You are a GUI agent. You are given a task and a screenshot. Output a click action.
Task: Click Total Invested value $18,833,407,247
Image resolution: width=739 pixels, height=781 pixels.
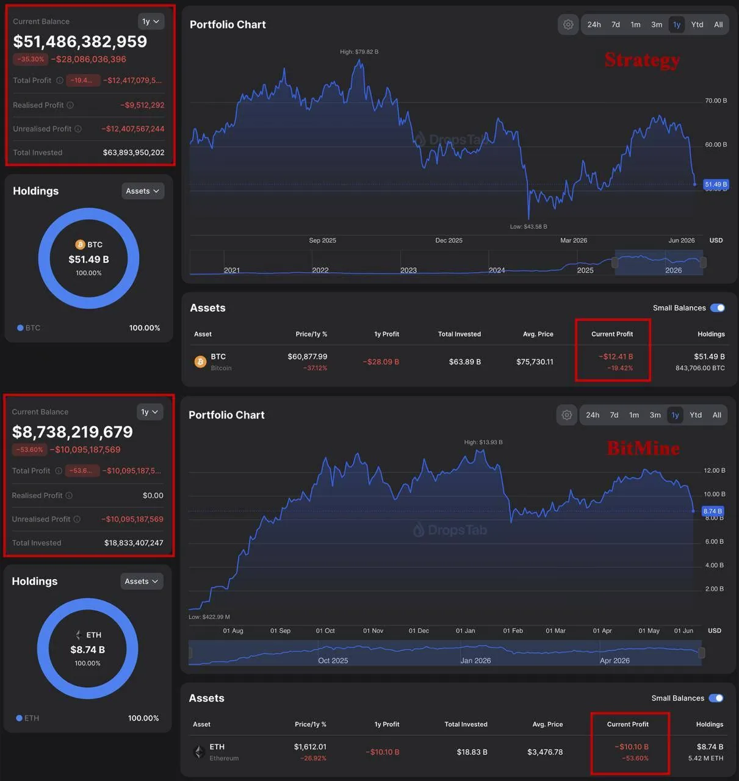click(134, 543)
